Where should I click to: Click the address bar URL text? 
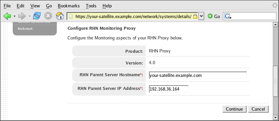(133, 17)
